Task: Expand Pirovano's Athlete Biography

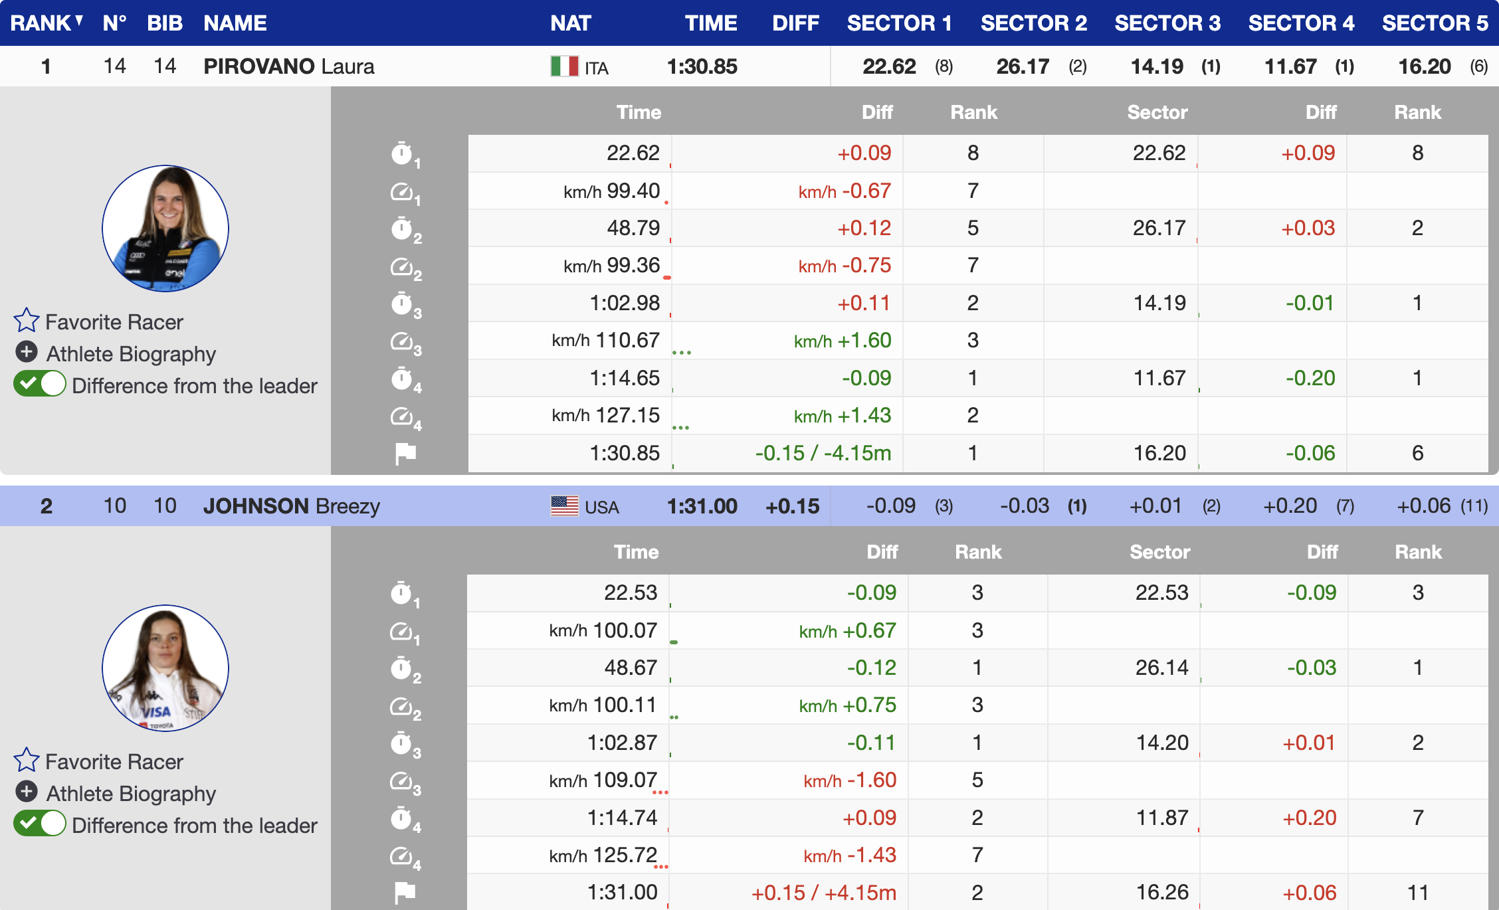Action: tap(27, 352)
